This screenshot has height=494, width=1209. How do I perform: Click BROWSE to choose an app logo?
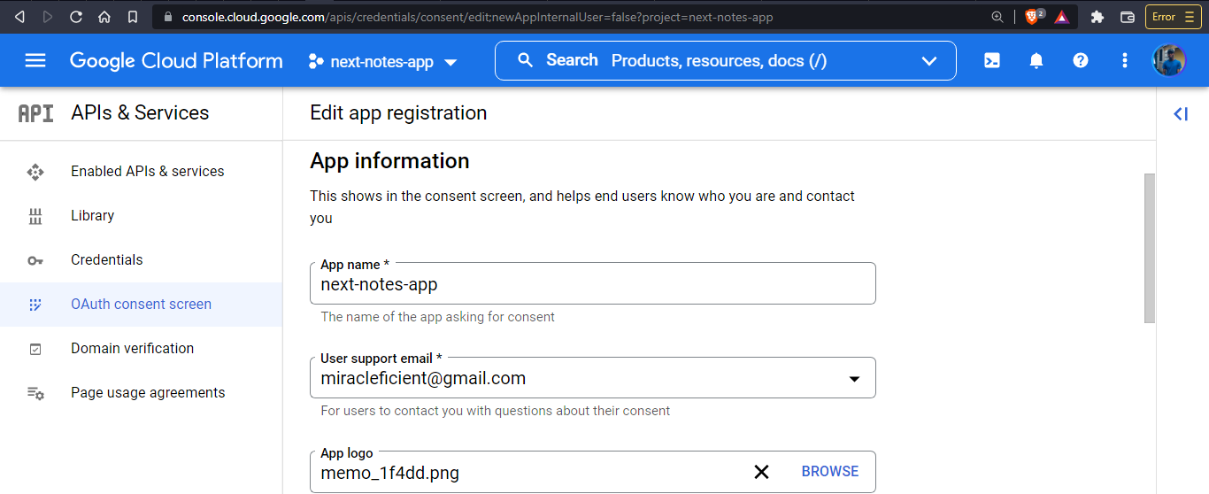point(830,472)
